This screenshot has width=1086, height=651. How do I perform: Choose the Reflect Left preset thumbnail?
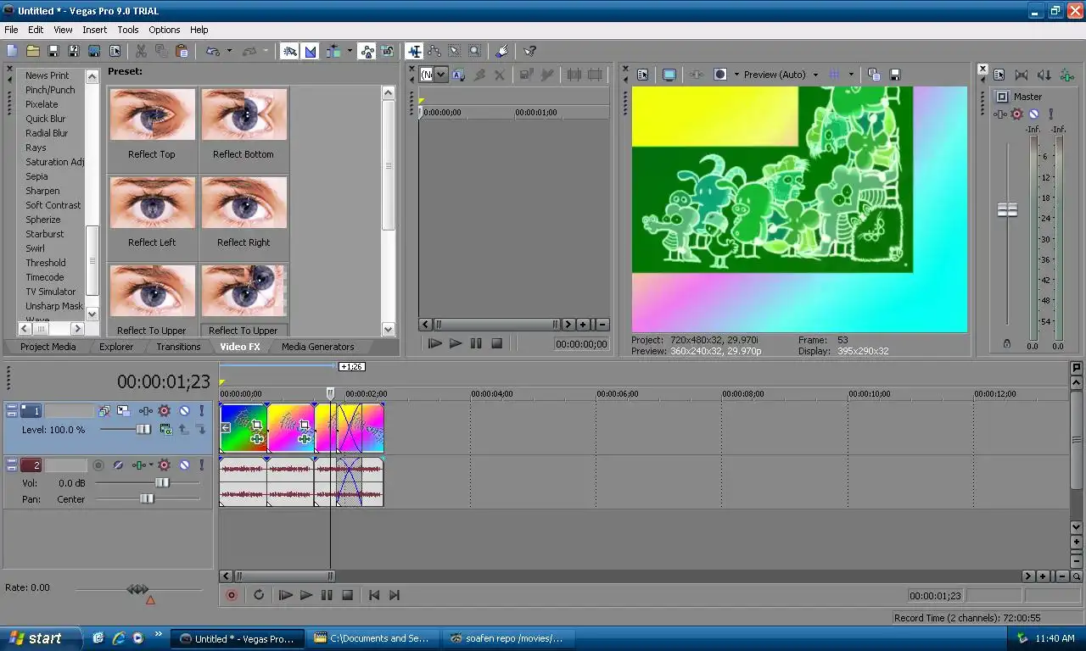pyautogui.click(x=152, y=203)
